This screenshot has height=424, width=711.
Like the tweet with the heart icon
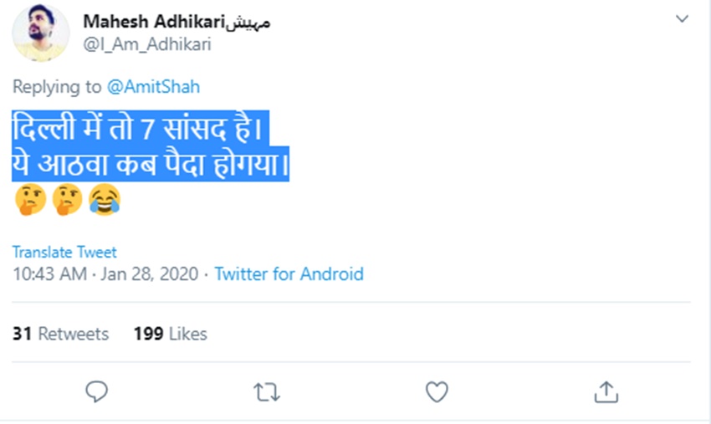coord(437,391)
